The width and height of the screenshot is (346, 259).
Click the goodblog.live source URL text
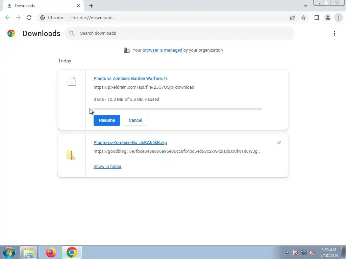coord(177,151)
